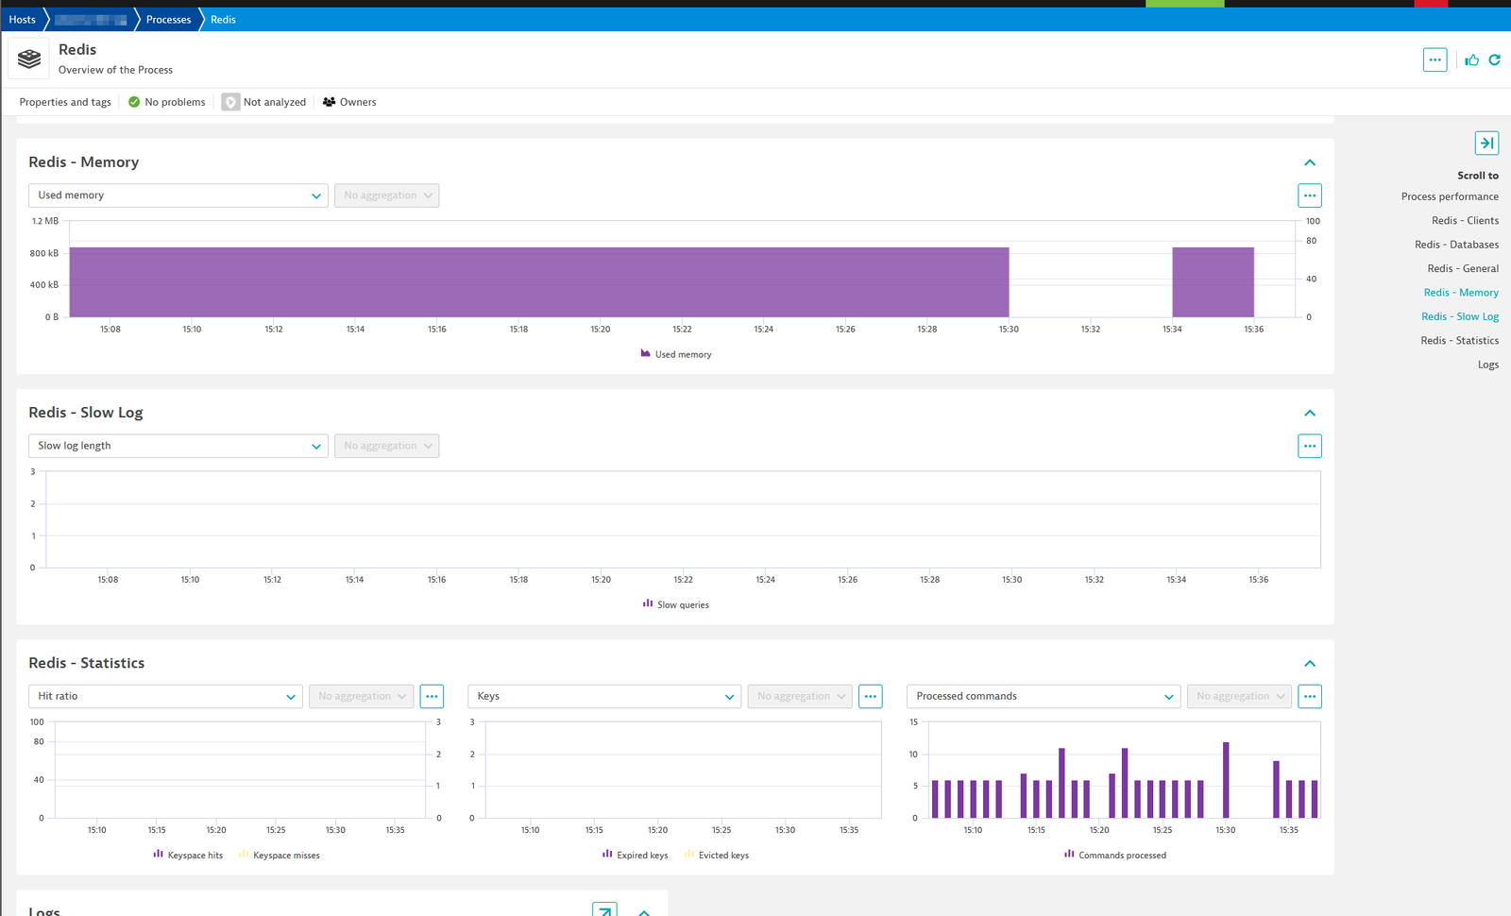Open the Slow log length metric dropdown

(178, 446)
